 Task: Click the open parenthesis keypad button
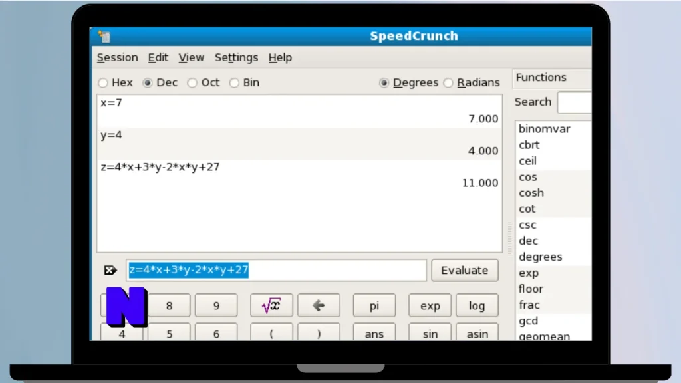[271, 332]
